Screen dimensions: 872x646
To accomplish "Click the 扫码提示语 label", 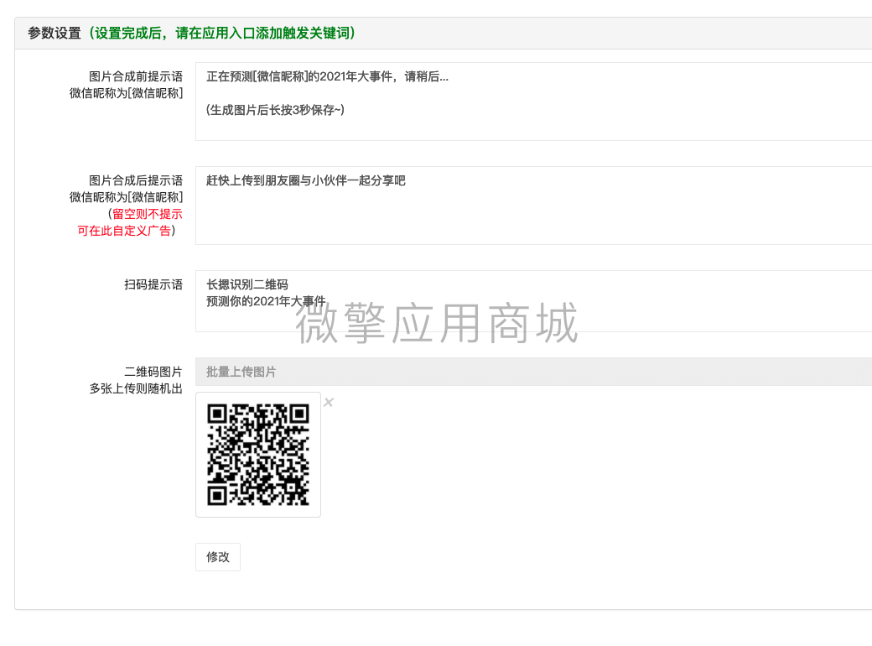I will coord(153,284).
